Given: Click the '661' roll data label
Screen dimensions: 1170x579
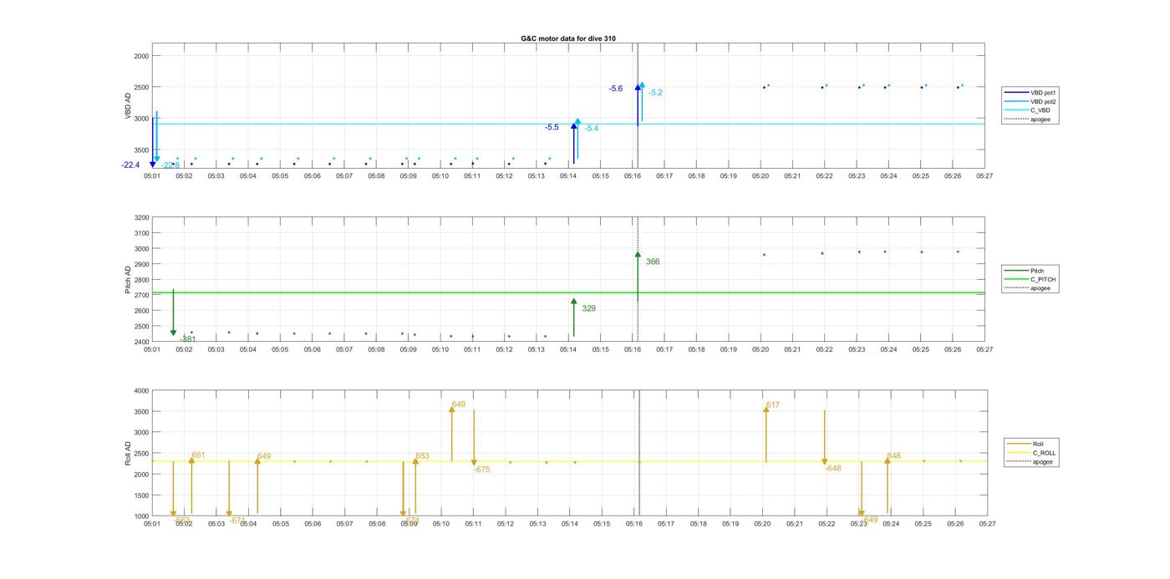Looking at the screenshot, I should (x=198, y=455).
